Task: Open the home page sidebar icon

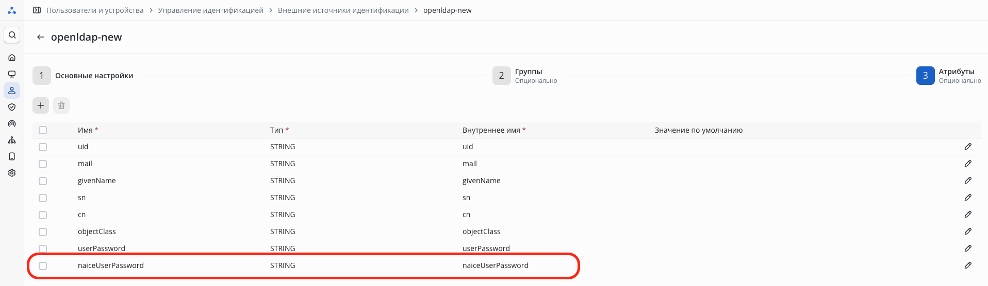Action: pos(12,58)
